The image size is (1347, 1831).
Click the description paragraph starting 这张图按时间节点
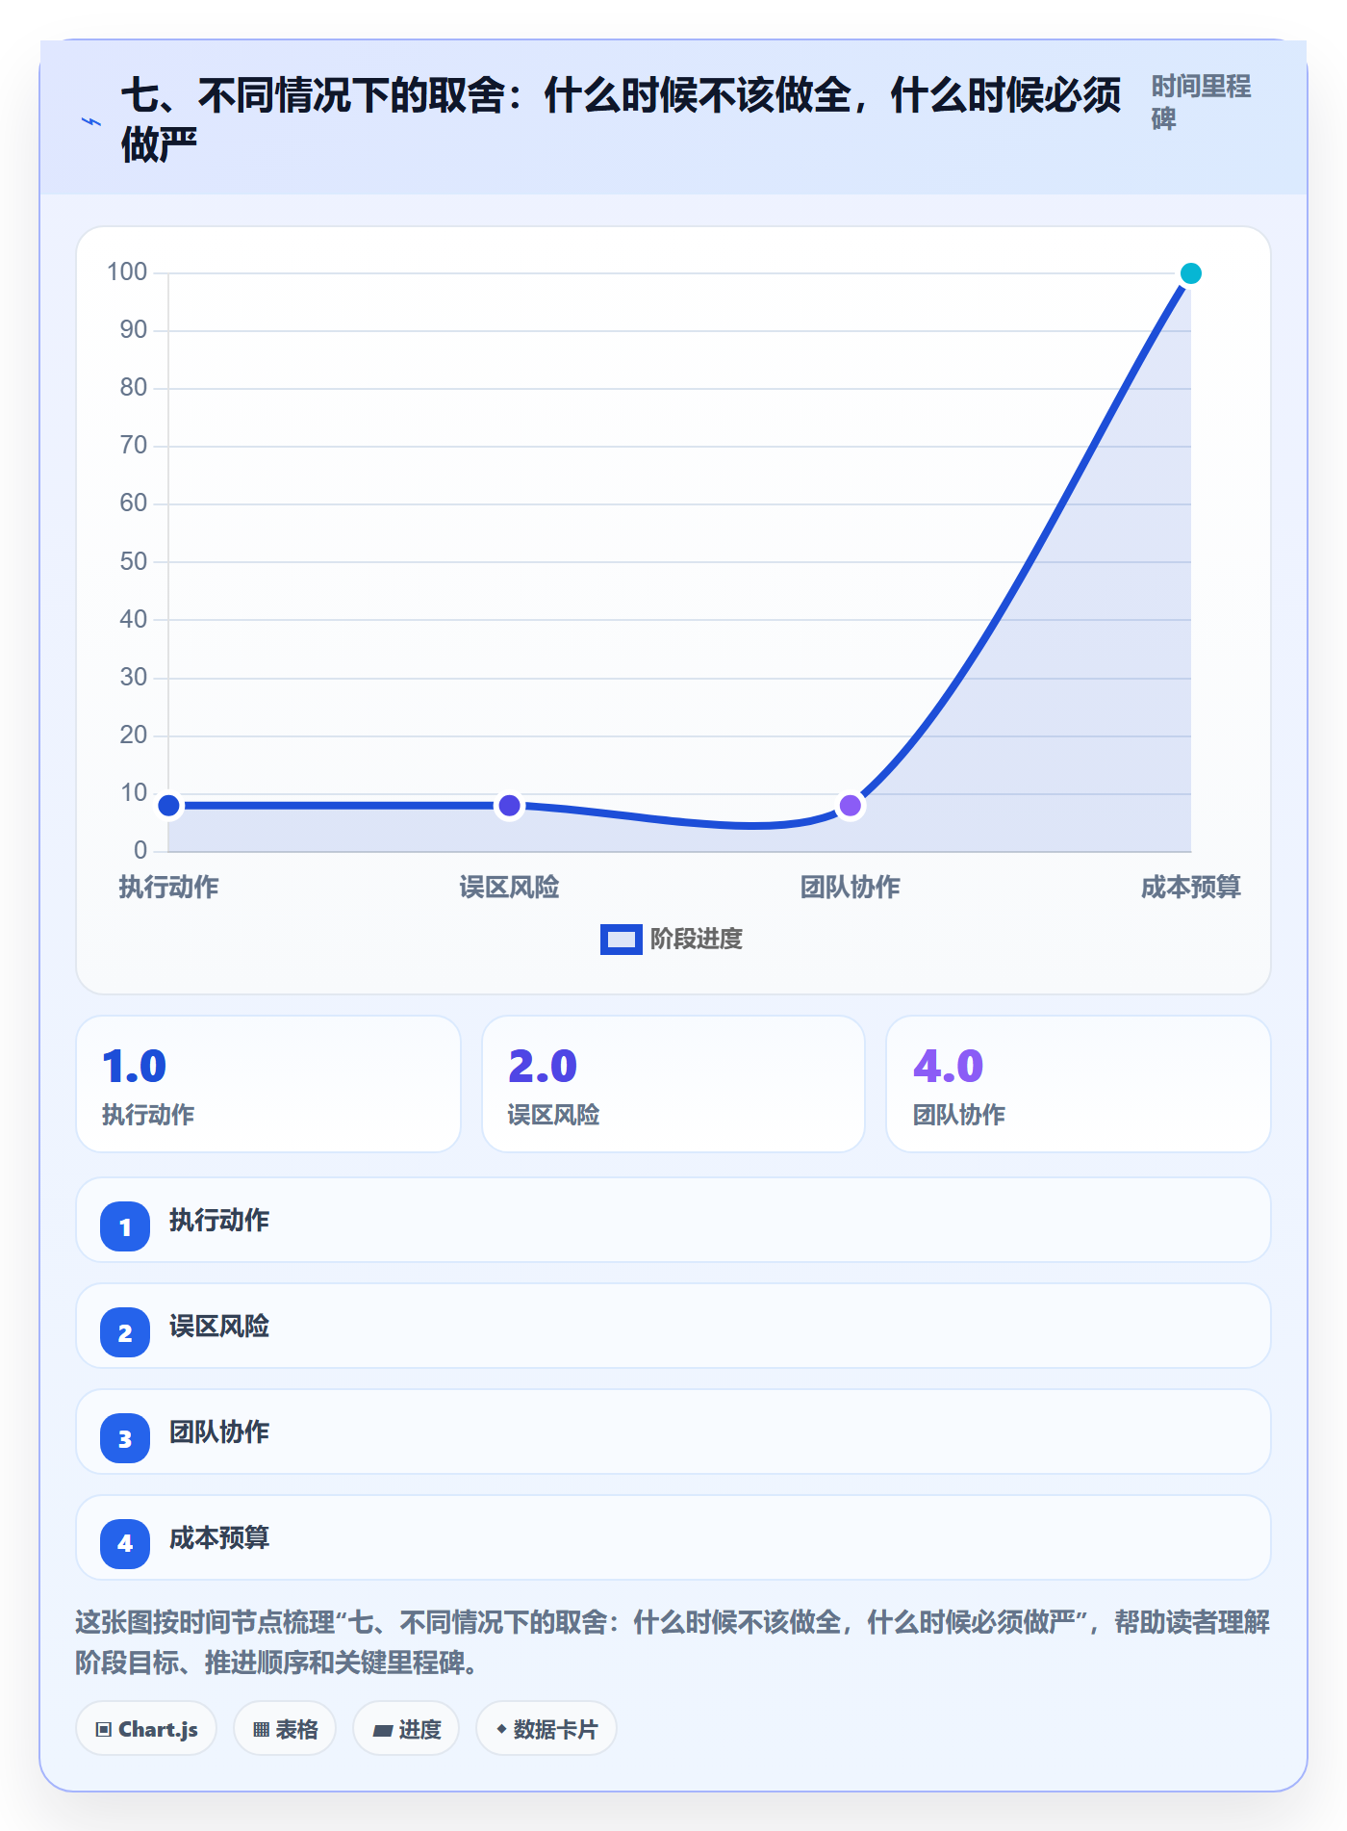[x=673, y=1642]
